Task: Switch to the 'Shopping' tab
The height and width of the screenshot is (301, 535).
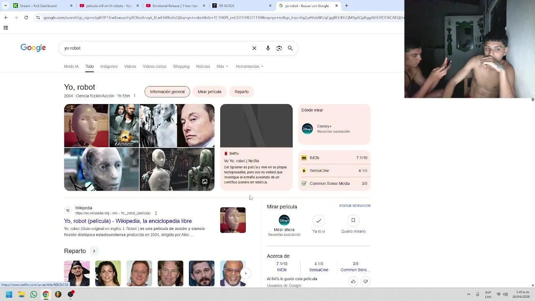Action: (181, 66)
